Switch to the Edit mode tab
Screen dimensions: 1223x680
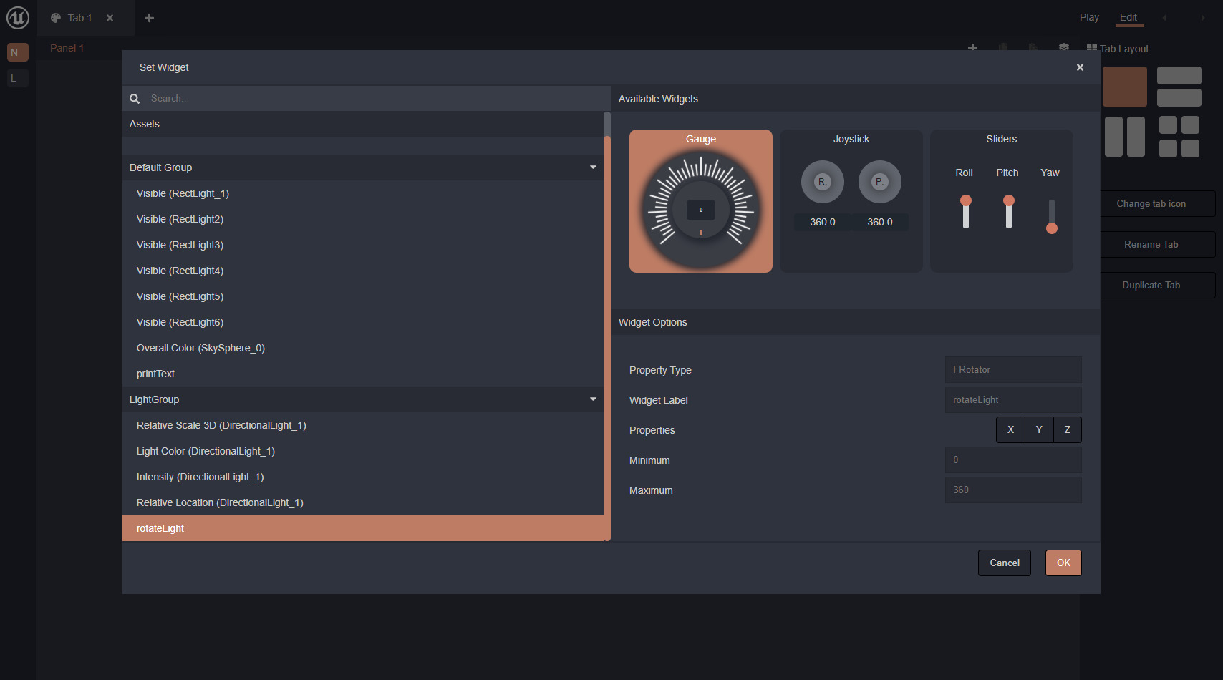click(x=1128, y=18)
